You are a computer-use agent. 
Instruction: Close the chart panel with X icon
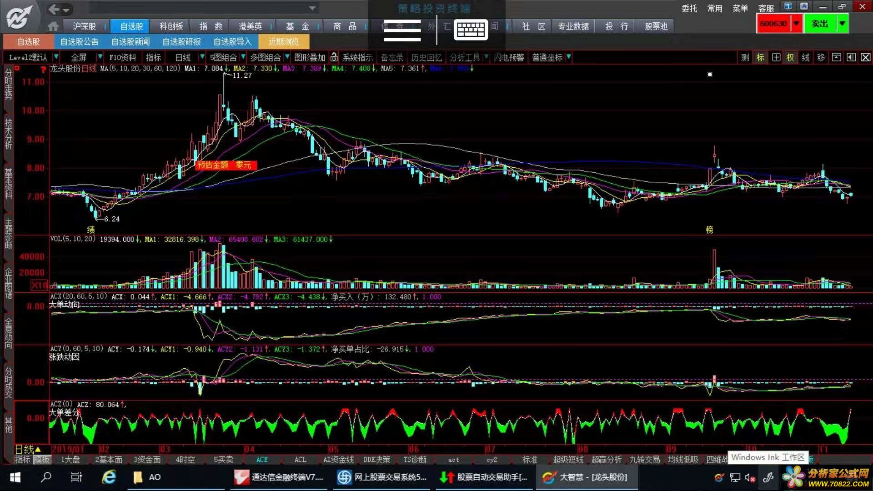click(x=866, y=57)
